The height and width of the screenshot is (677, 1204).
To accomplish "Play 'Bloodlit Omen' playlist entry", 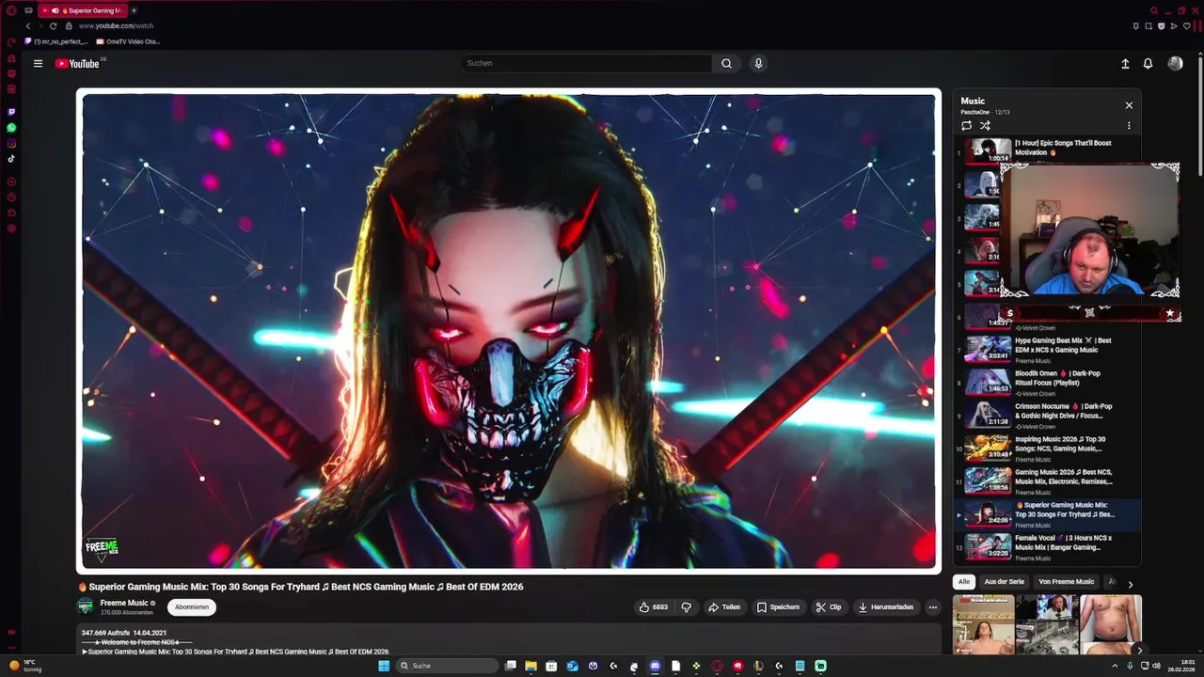I will [x=1048, y=383].
